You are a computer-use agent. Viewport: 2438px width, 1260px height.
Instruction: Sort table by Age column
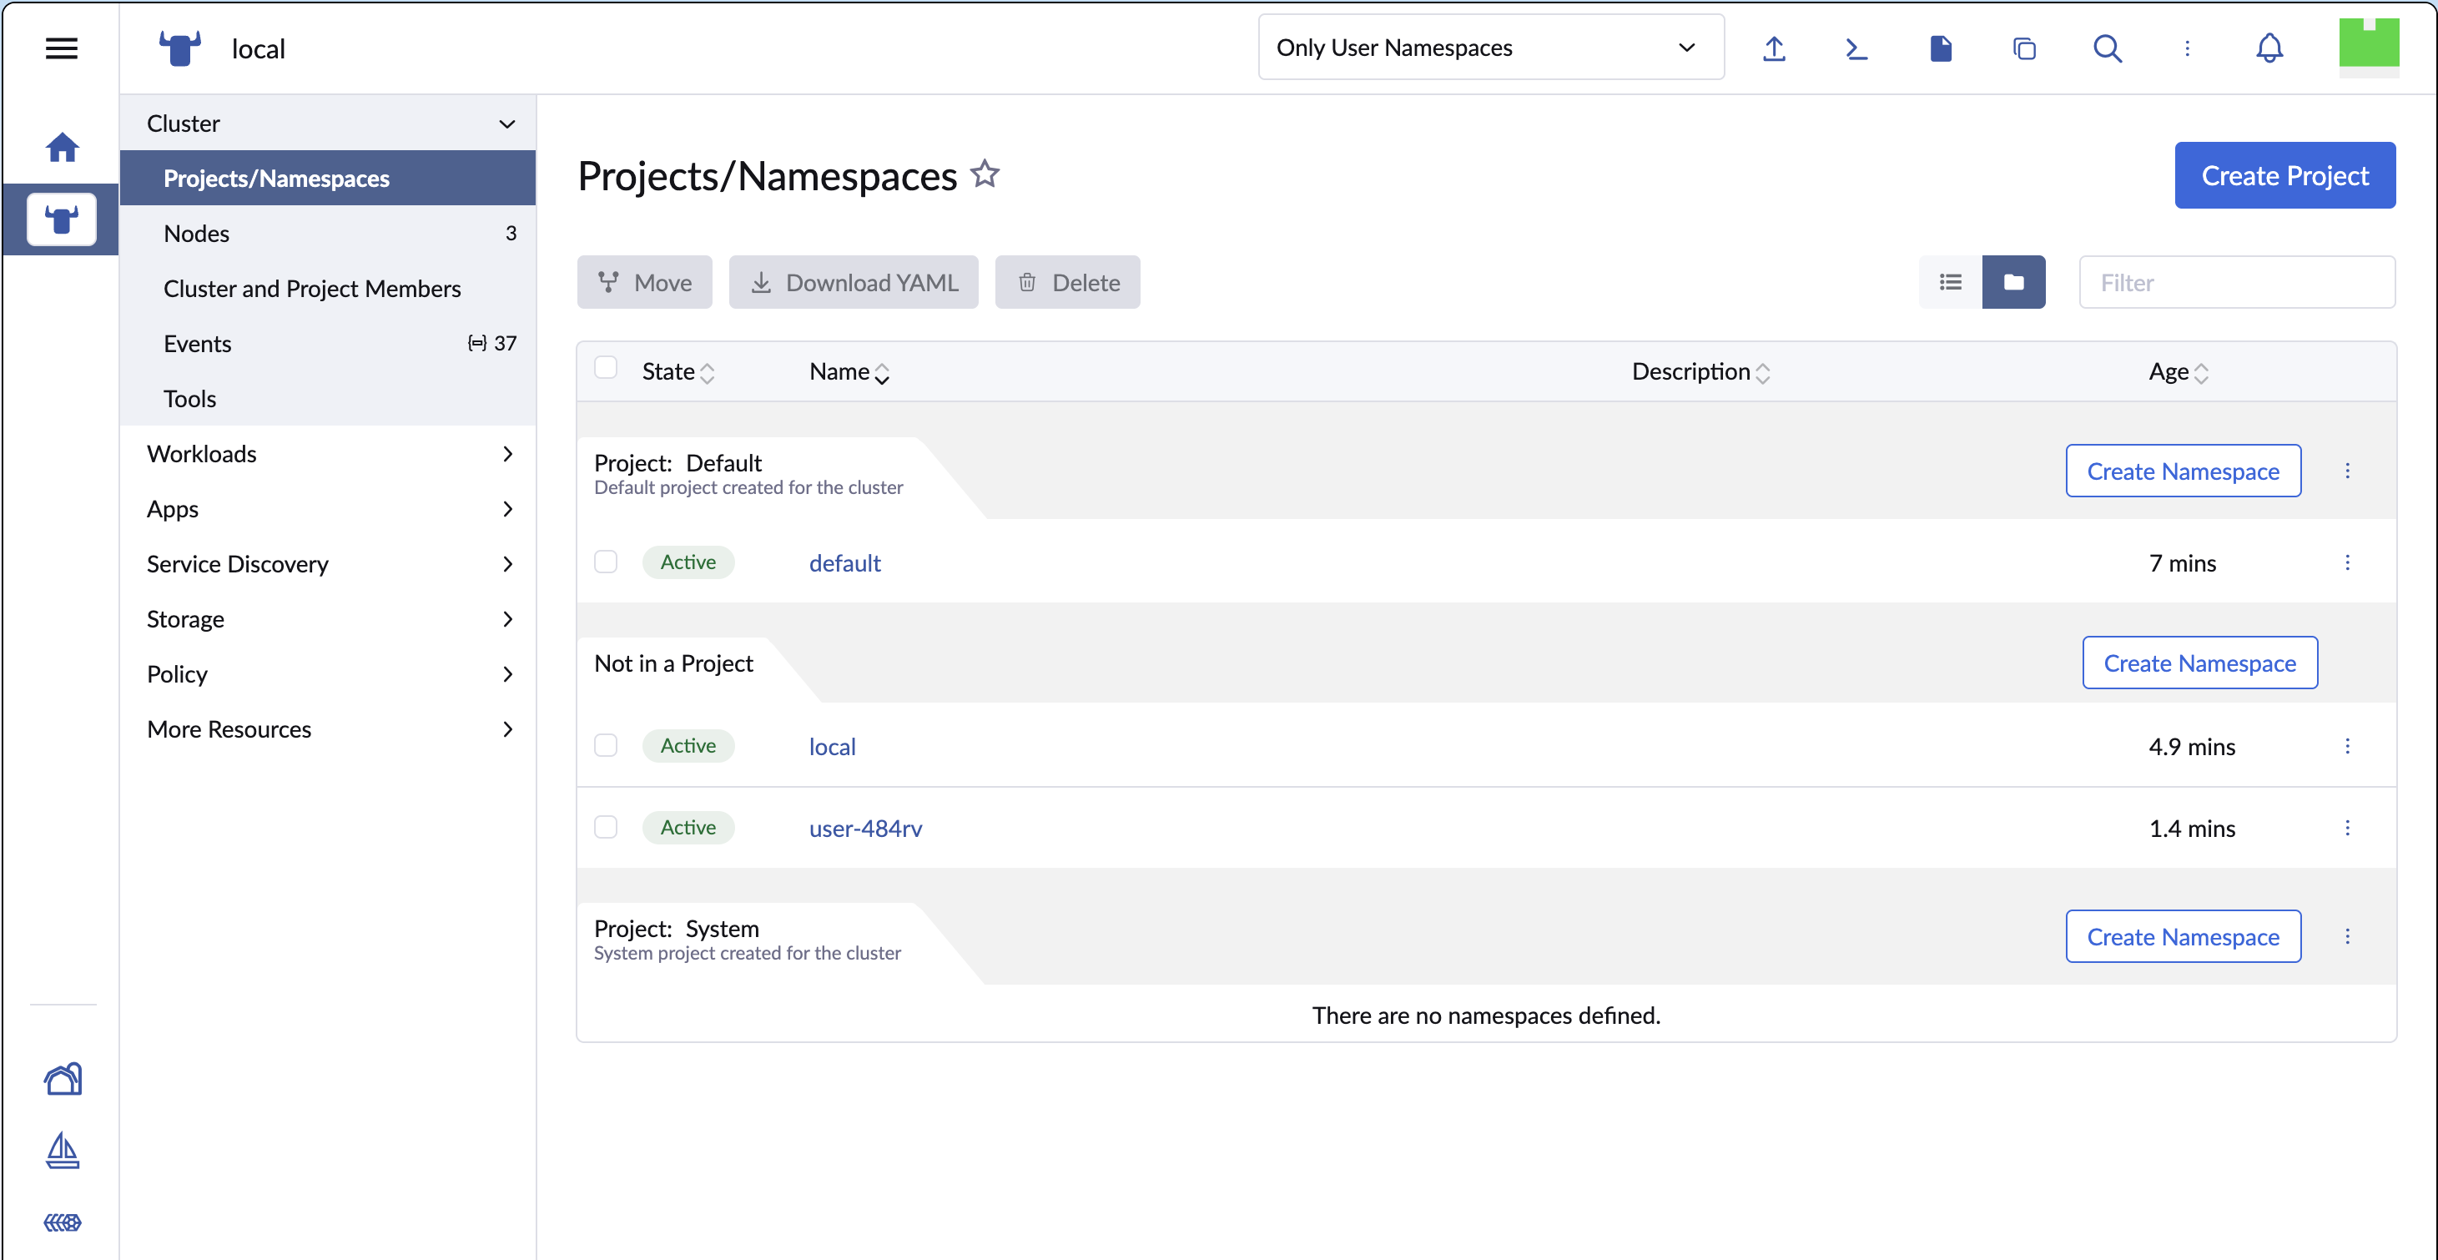pyautogui.click(x=2178, y=372)
